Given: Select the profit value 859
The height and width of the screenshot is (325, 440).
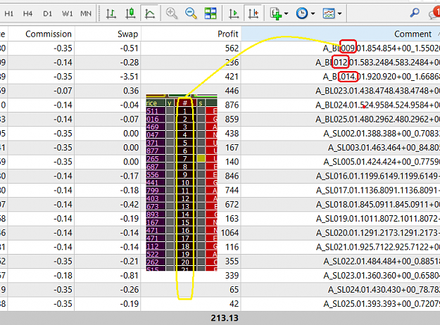Looking at the screenshot, I should [x=232, y=119].
